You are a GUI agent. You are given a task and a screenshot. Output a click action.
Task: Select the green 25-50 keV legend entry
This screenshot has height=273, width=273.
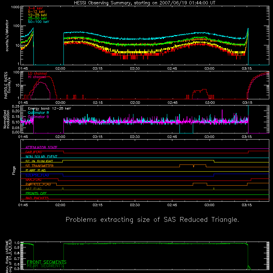pos(38,18)
